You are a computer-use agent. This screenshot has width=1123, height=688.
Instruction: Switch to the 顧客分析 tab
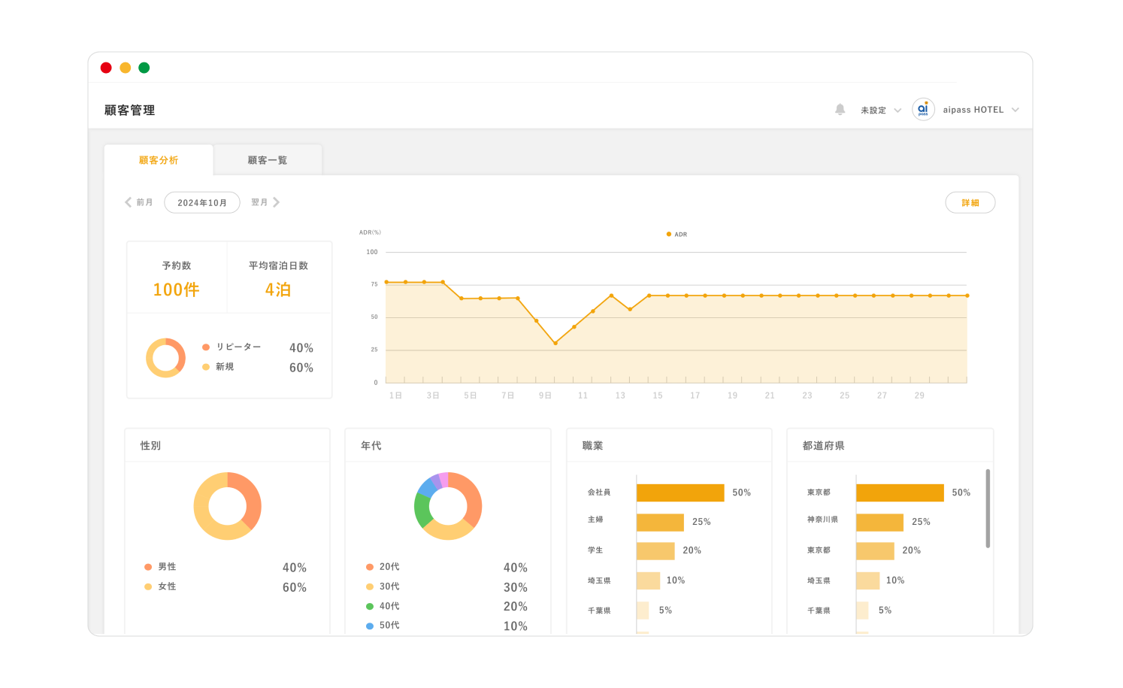(x=159, y=160)
